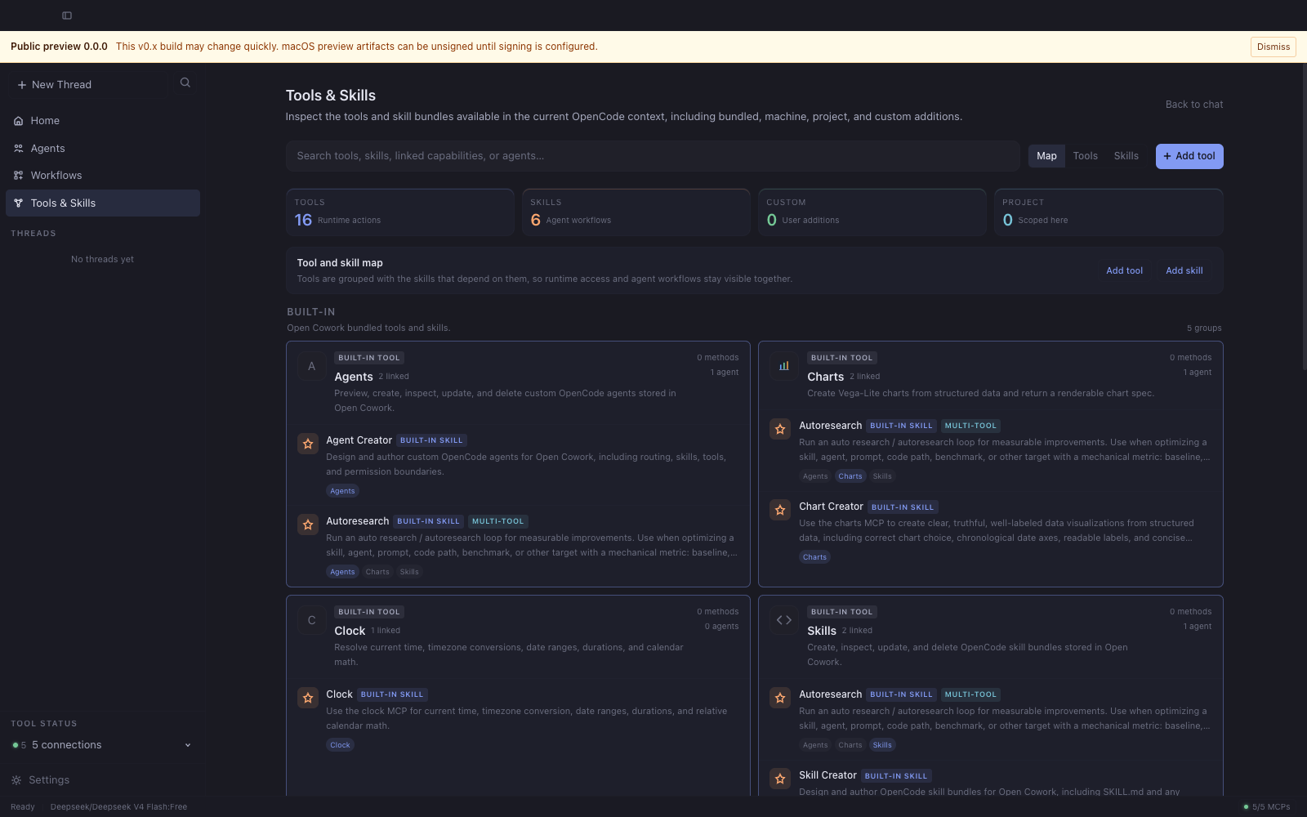The height and width of the screenshot is (817, 1307).
Task: Click the search icon beside New Thread
Action: tap(185, 83)
